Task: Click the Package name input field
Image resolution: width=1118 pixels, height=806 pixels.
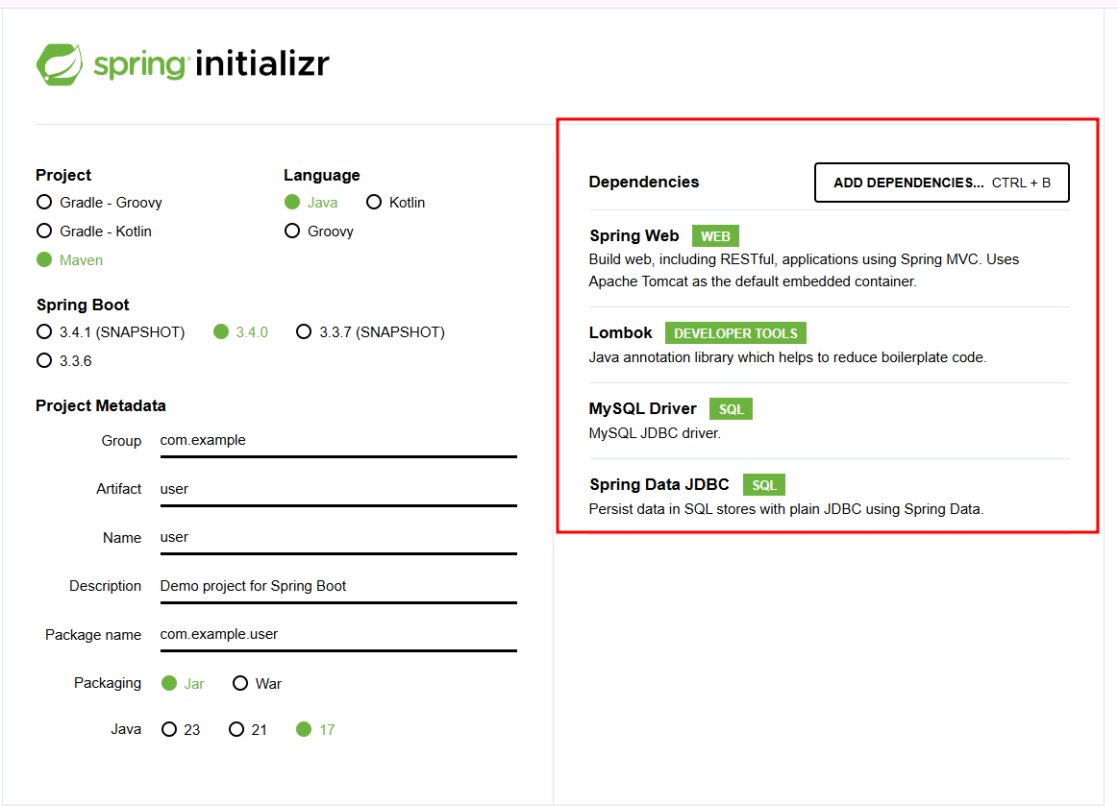Action: (338, 635)
